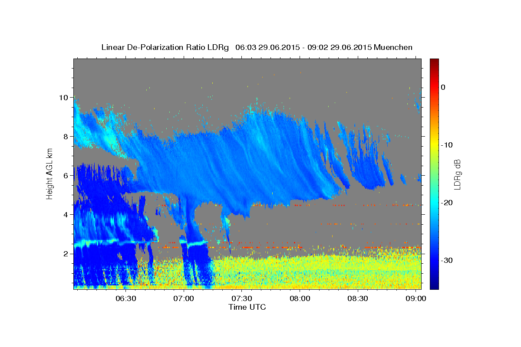The image size is (521, 347).
Task: Click the 'LDRg dB' colorbar label
Action: click(x=457, y=174)
